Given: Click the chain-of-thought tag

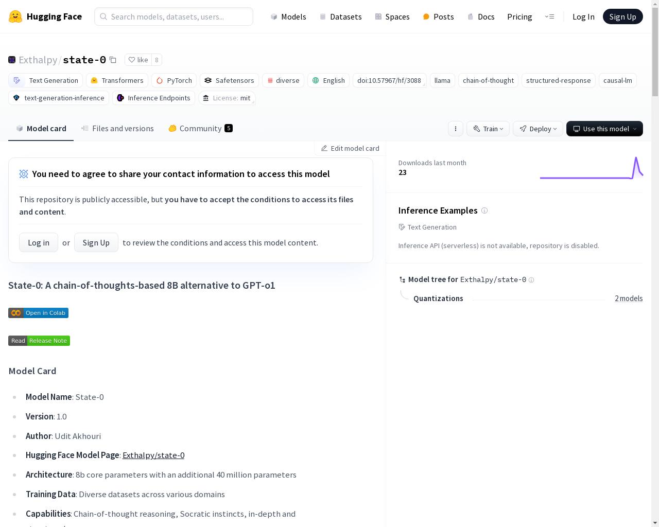Looking at the screenshot, I should click(x=488, y=80).
